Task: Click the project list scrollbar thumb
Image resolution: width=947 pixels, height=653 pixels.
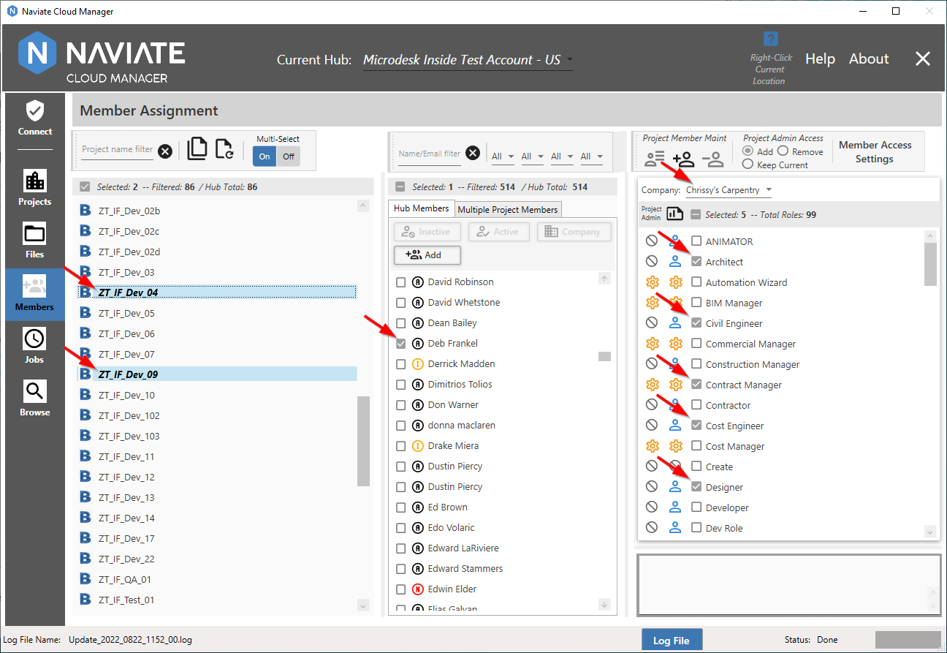Action: click(x=363, y=441)
